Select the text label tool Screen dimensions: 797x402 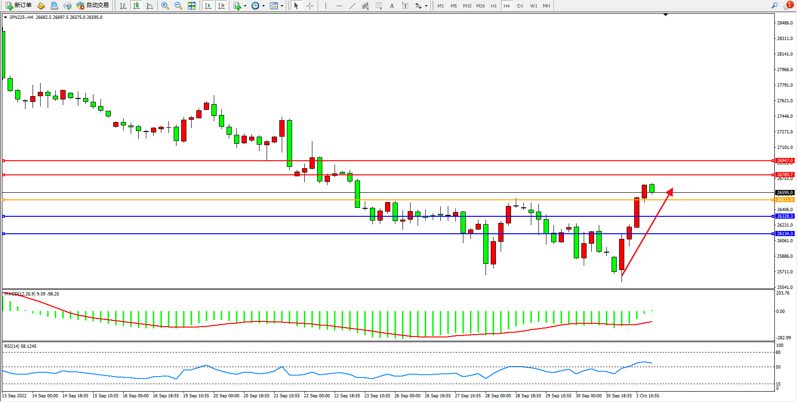(x=405, y=6)
